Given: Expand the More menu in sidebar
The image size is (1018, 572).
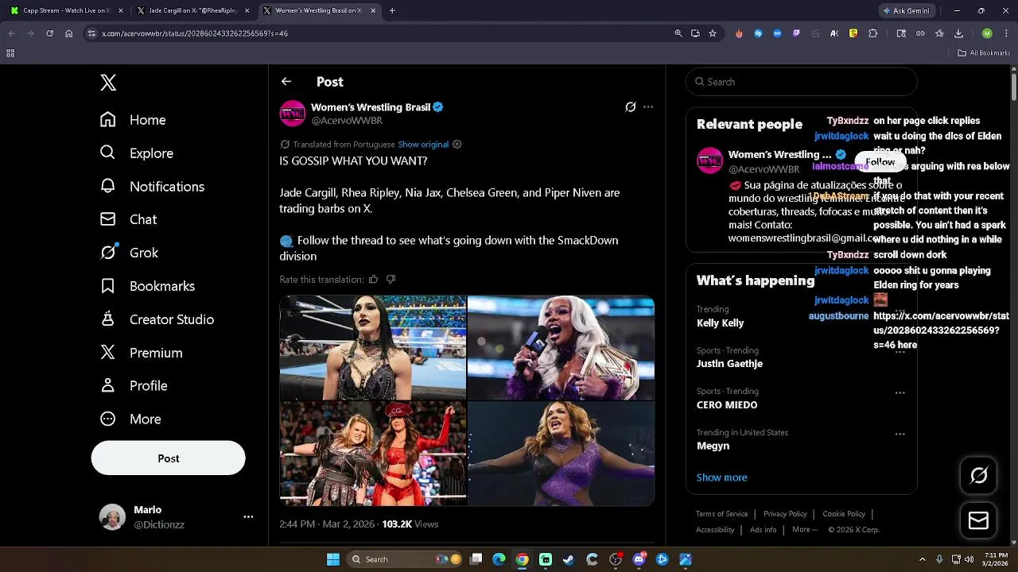Looking at the screenshot, I should point(130,419).
